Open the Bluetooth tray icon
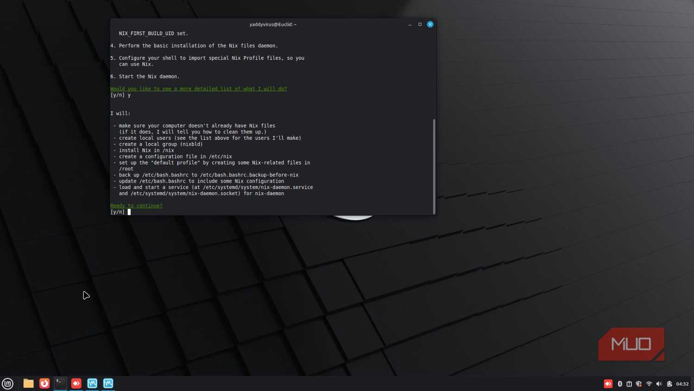694x391 pixels. click(x=620, y=384)
